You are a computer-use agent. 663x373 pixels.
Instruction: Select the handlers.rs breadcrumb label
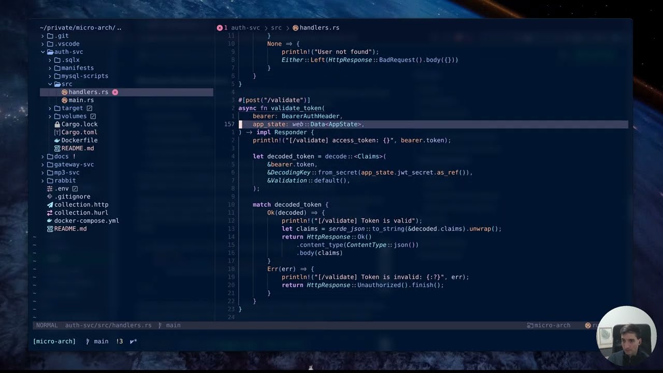click(320, 28)
